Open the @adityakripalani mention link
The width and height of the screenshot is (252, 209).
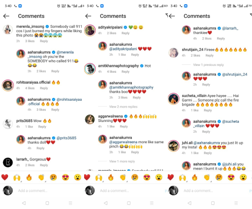(x=123, y=49)
